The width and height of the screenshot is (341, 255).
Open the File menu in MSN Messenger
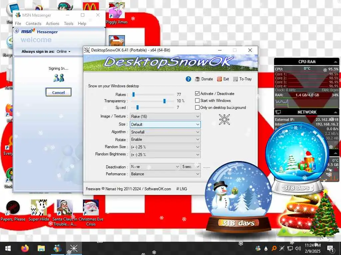tap(18, 24)
